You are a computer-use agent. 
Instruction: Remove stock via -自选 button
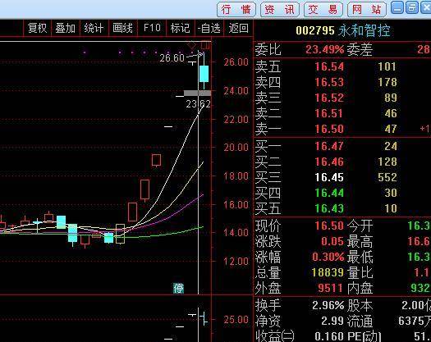pos(209,28)
